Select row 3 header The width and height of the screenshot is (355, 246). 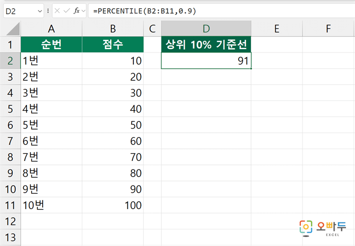point(10,77)
